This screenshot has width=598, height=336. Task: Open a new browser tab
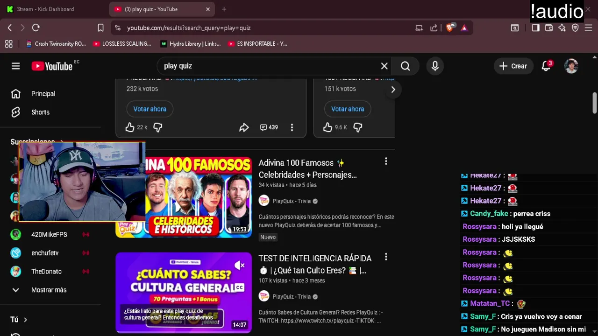tap(224, 9)
